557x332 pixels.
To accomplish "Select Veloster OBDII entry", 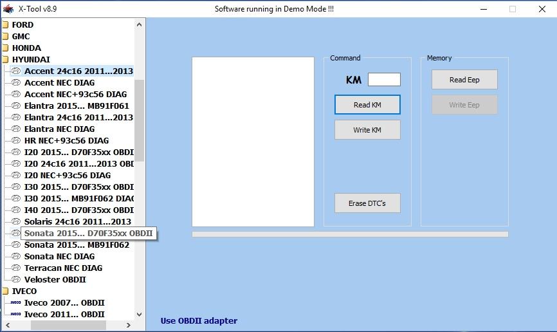I will (x=55, y=280).
